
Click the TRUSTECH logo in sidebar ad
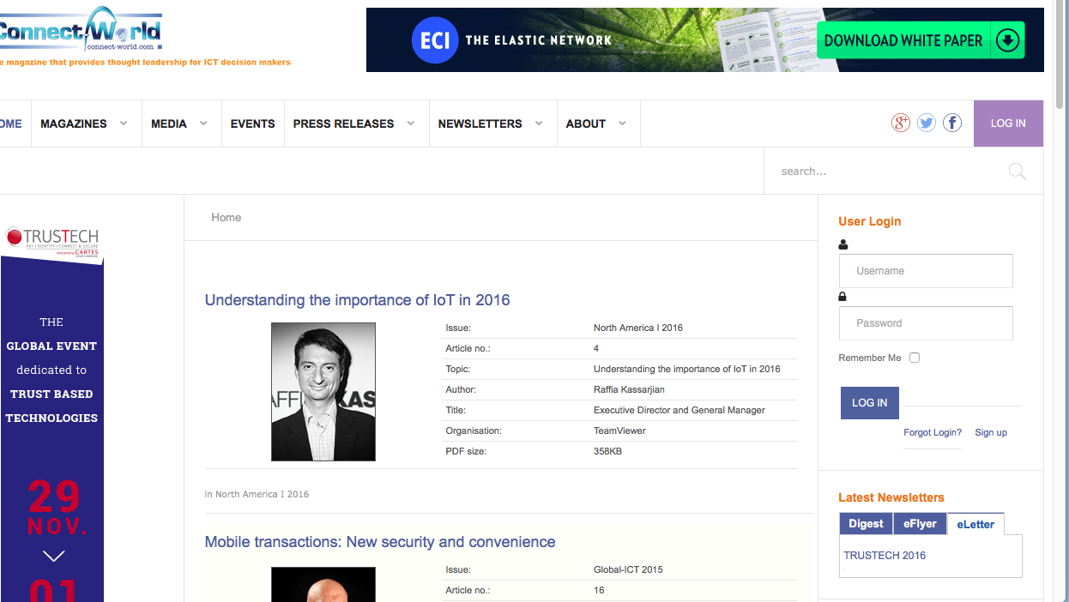[53, 239]
